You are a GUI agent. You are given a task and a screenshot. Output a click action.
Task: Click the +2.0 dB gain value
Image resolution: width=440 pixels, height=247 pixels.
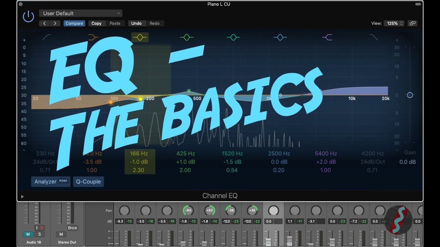tap(326, 162)
